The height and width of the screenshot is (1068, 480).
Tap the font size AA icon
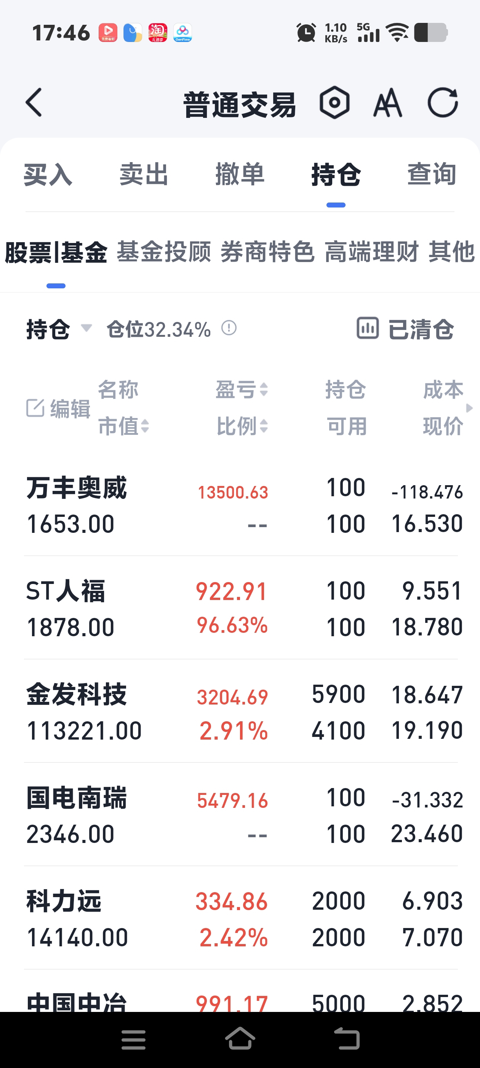pos(387,103)
